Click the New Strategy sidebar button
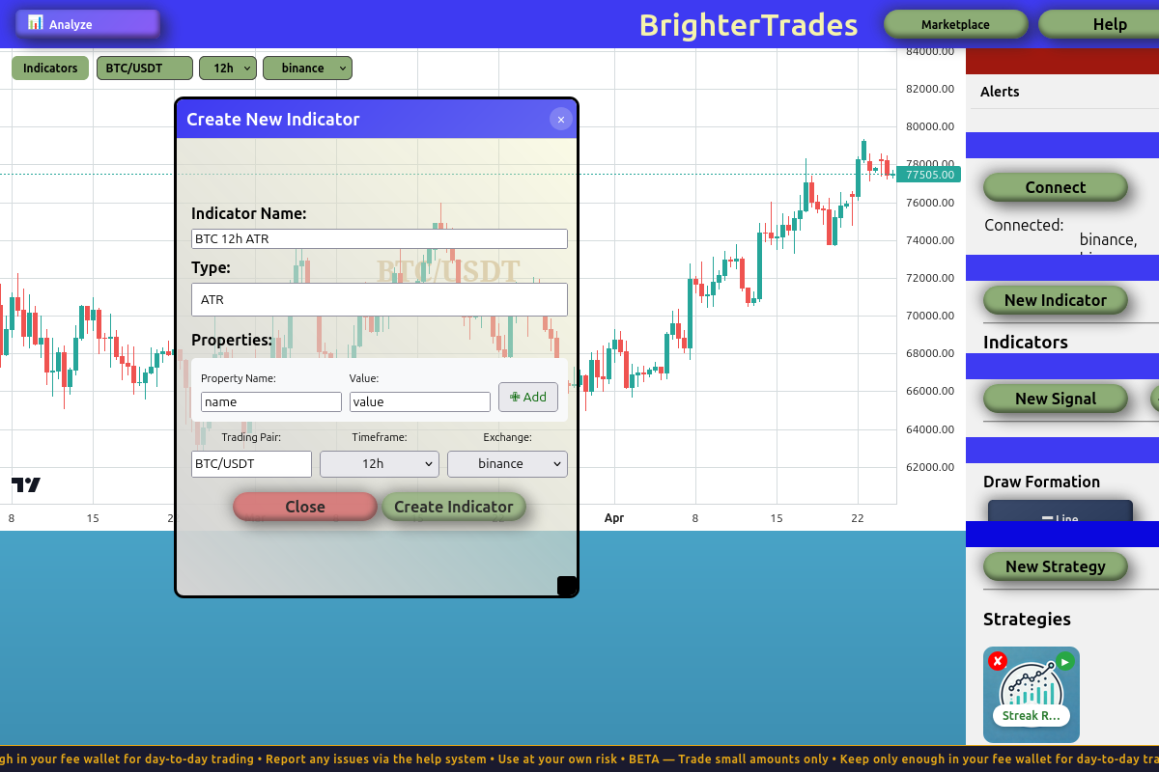 coord(1056,566)
